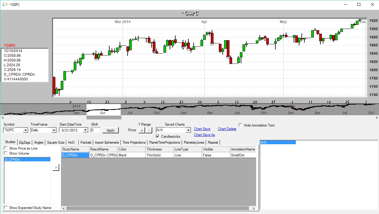Click the Y Range plus button
This screenshot has height=214, width=379.
[142, 130]
